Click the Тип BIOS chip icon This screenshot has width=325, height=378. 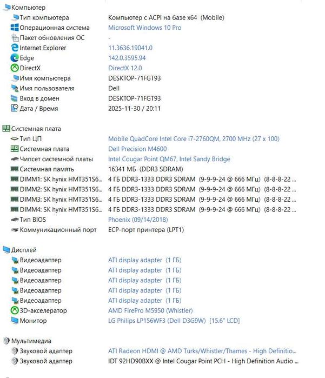pos(15,220)
